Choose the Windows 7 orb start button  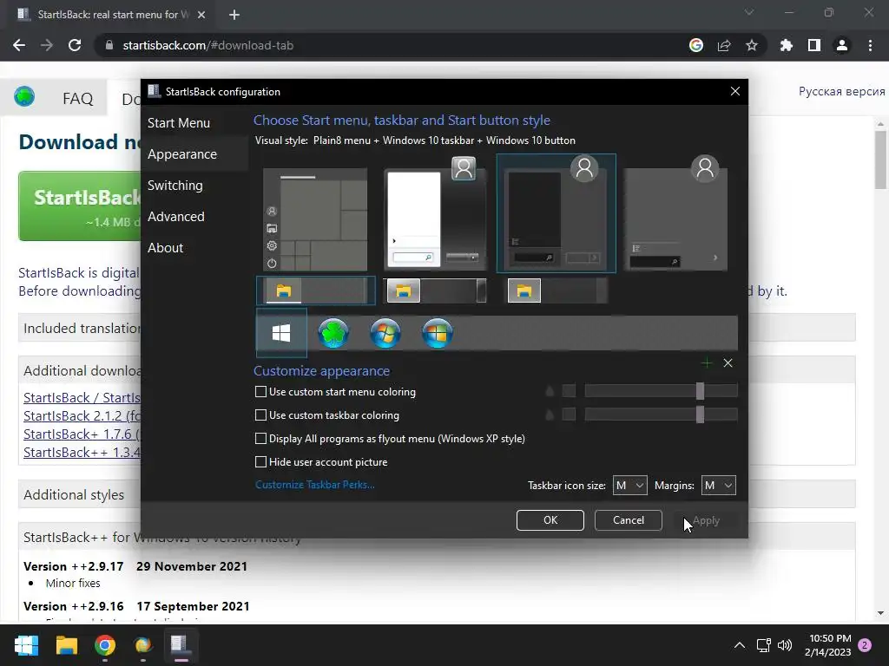[385, 333]
